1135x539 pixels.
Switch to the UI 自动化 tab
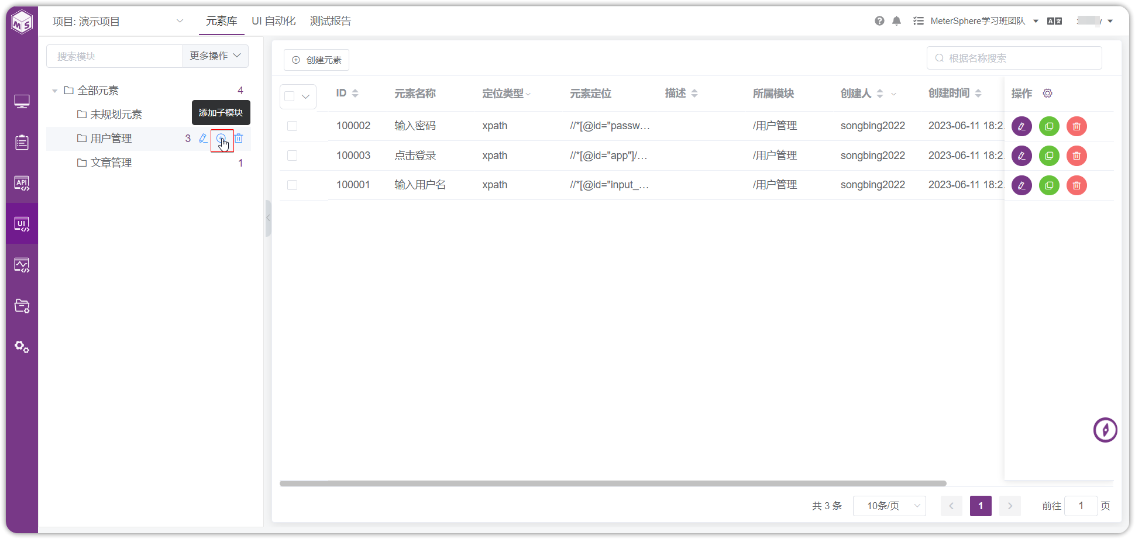(x=274, y=21)
